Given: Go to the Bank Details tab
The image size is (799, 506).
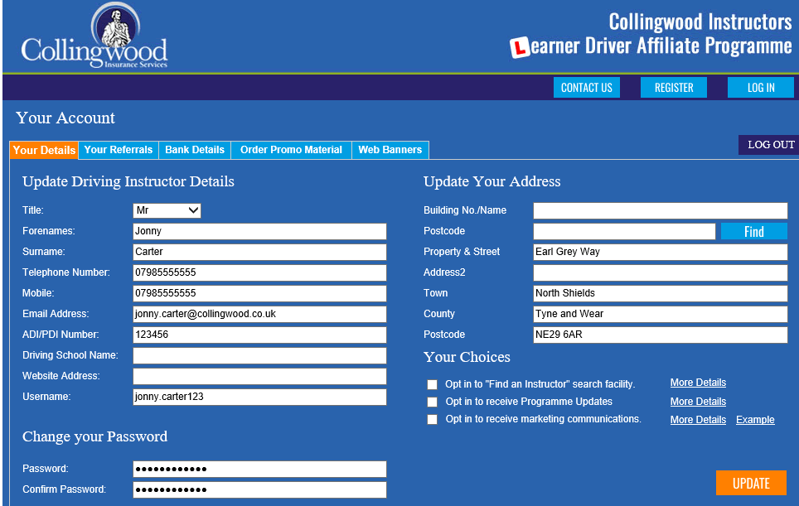Looking at the screenshot, I should coord(195,150).
